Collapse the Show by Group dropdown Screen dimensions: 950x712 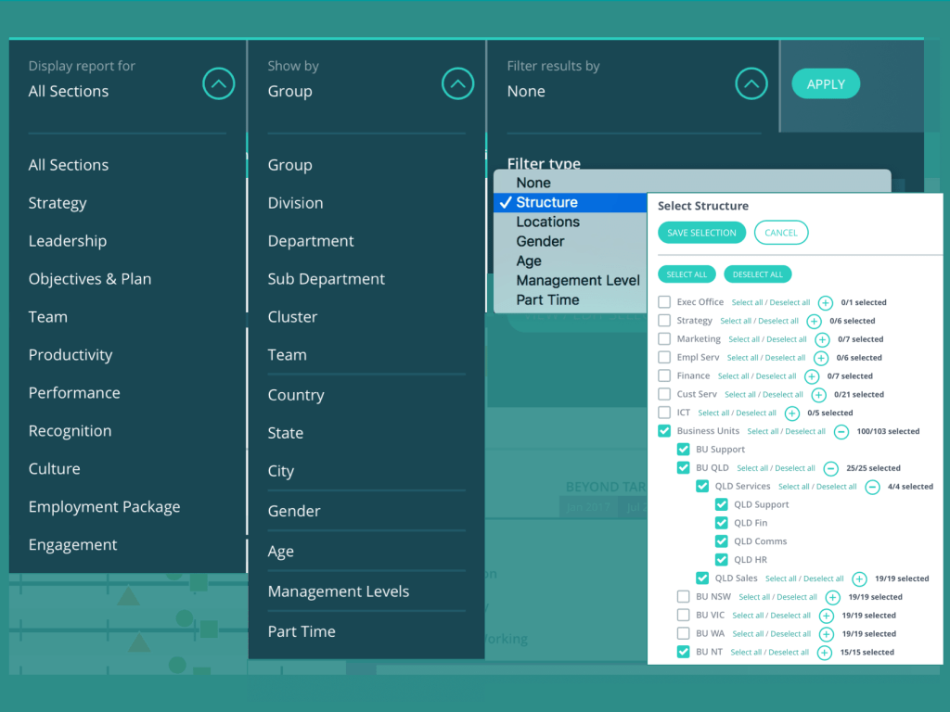coord(457,84)
